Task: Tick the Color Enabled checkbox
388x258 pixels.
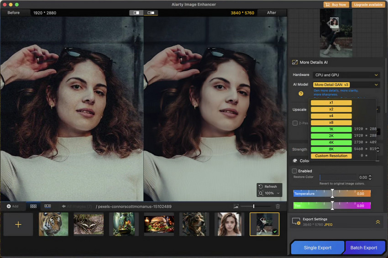Action: (294, 171)
